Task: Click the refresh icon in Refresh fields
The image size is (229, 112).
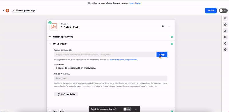Action: point(59,94)
